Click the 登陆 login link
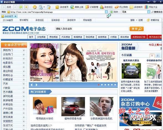Viewport: 163px width, 130px height. [x=132, y=20]
